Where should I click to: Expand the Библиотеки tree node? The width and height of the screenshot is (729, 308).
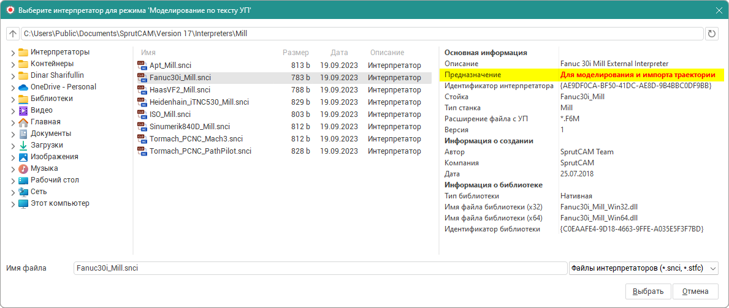[x=13, y=99]
